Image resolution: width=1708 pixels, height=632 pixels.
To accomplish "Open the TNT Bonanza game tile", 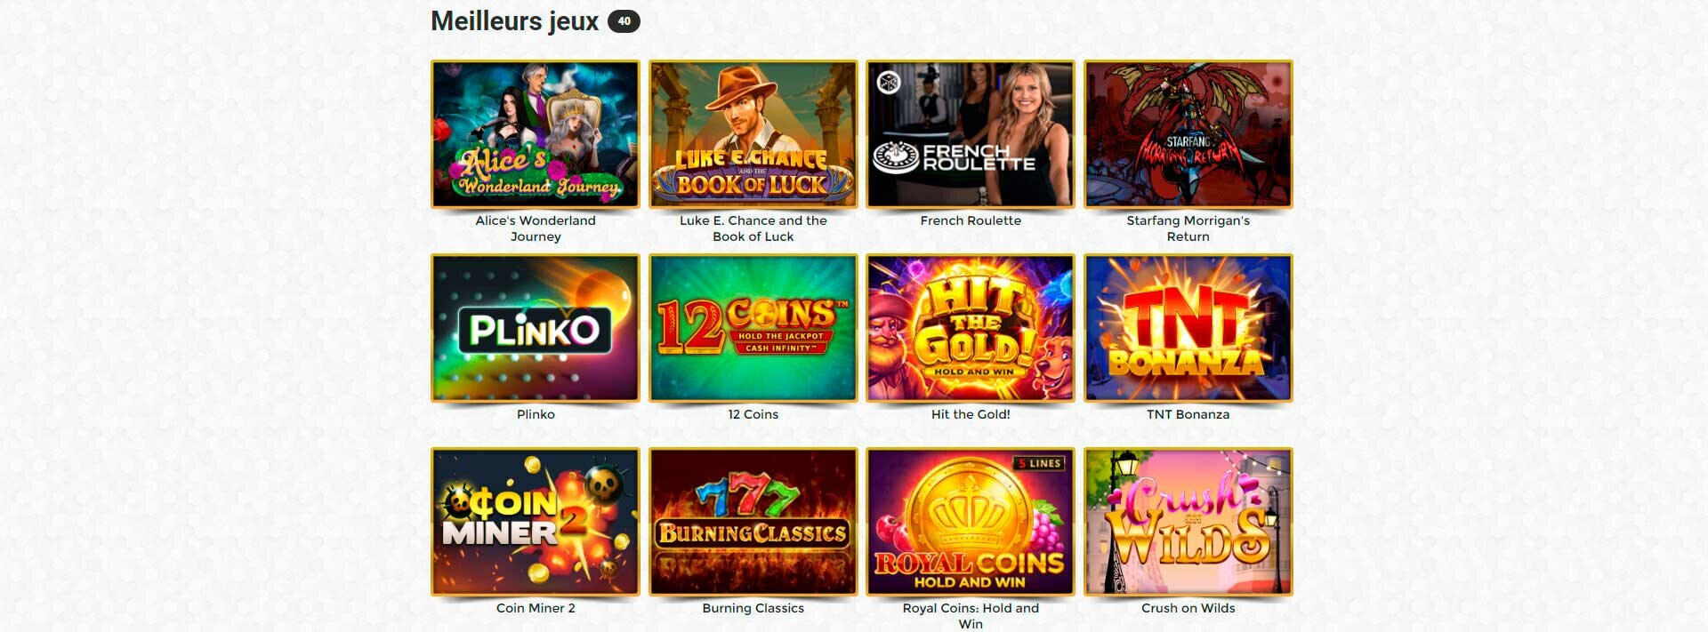I will point(1188,328).
